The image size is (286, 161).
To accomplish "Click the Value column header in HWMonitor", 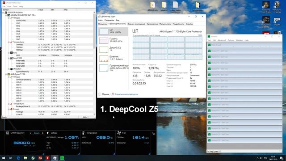I will pyautogui.click(x=44, y=10).
